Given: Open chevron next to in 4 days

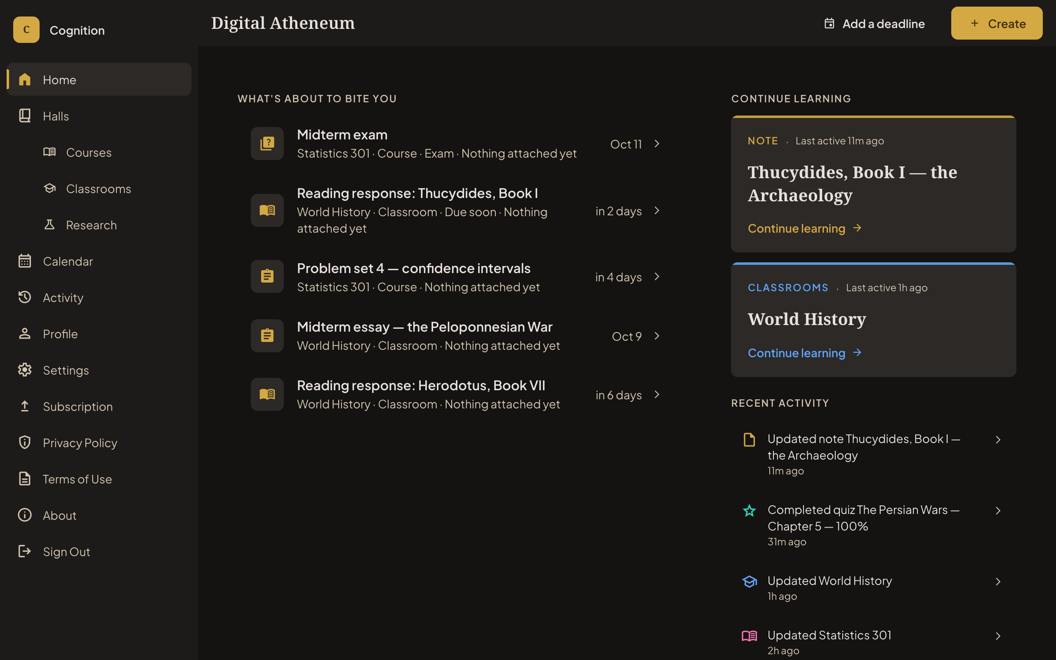Looking at the screenshot, I should click(x=657, y=276).
